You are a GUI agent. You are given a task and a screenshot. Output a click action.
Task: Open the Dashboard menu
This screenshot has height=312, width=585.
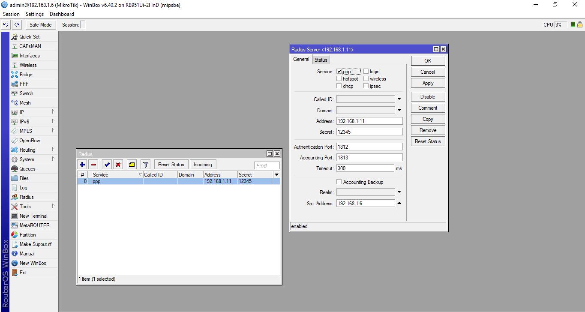[x=62, y=14]
